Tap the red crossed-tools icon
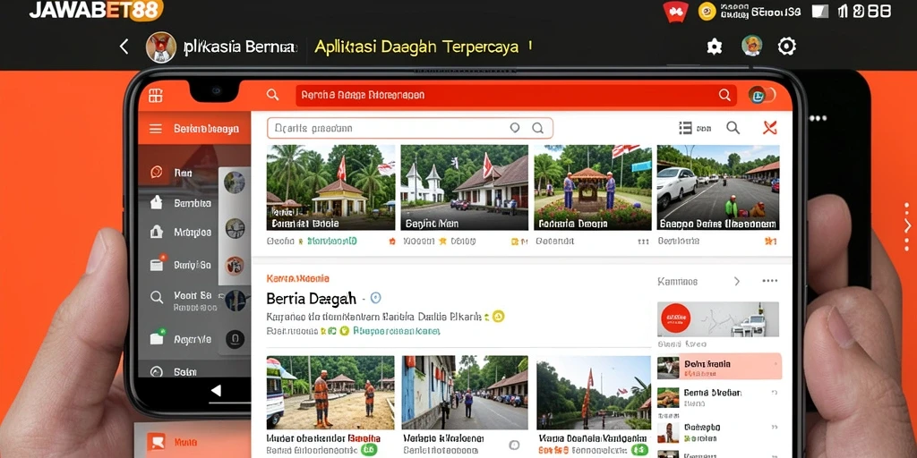 click(x=770, y=127)
